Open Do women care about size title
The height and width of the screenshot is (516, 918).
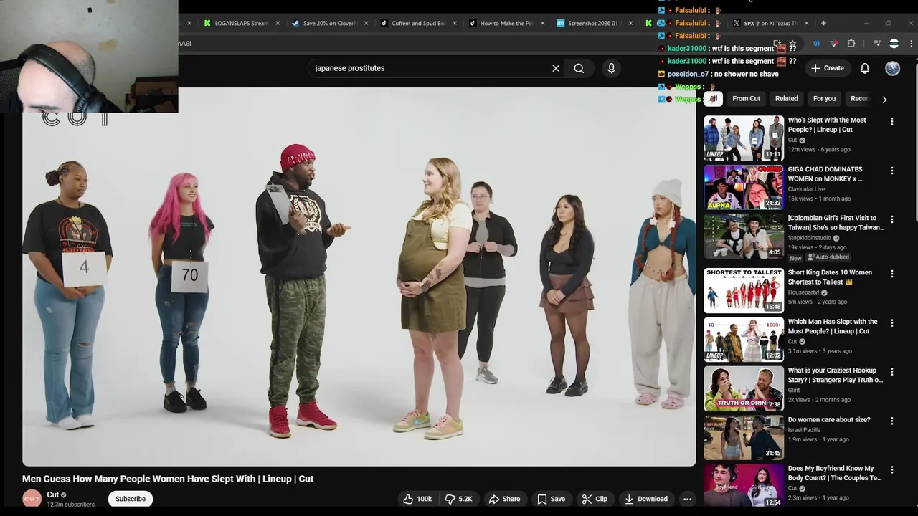pos(829,419)
